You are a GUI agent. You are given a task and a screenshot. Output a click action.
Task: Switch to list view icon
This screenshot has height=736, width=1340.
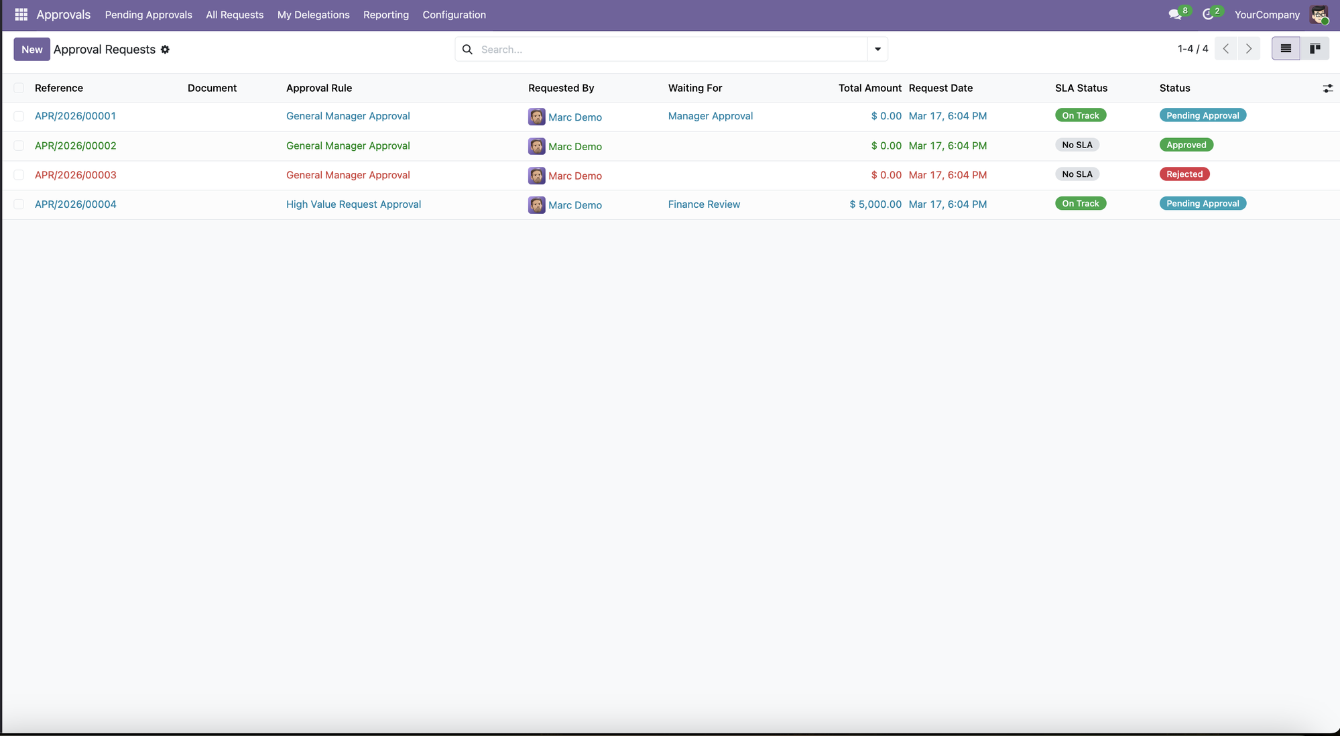(x=1285, y=48)
